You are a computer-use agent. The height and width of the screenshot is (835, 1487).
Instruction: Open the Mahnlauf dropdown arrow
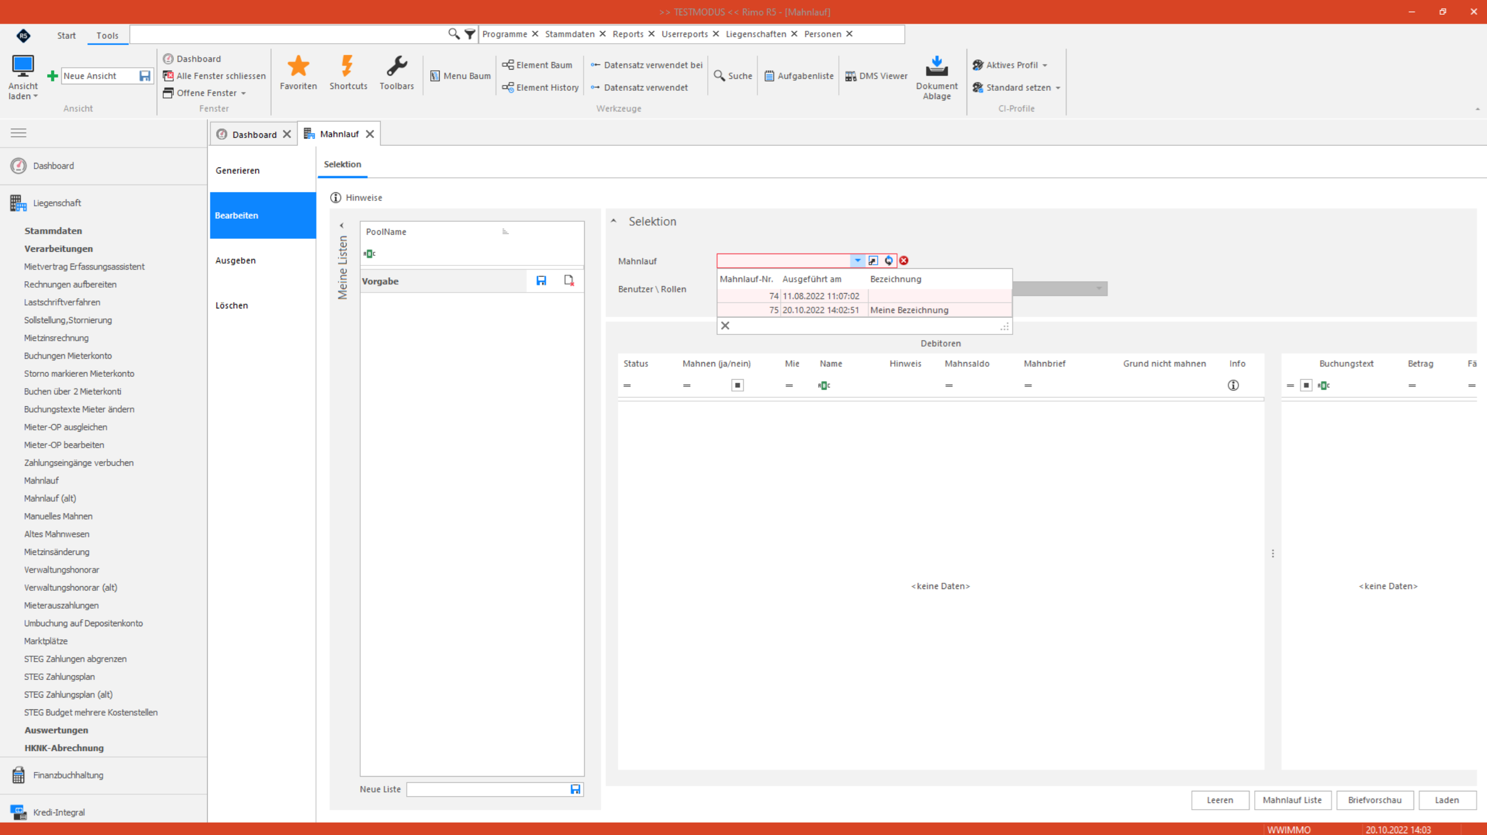click(858, 261)
